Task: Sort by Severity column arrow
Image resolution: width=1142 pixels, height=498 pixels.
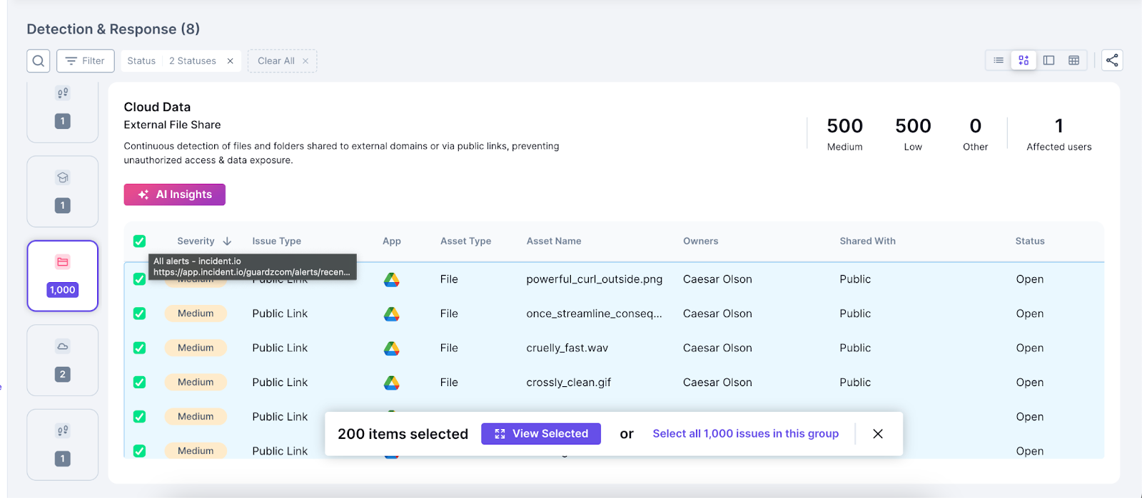Action: coord(227,242)
